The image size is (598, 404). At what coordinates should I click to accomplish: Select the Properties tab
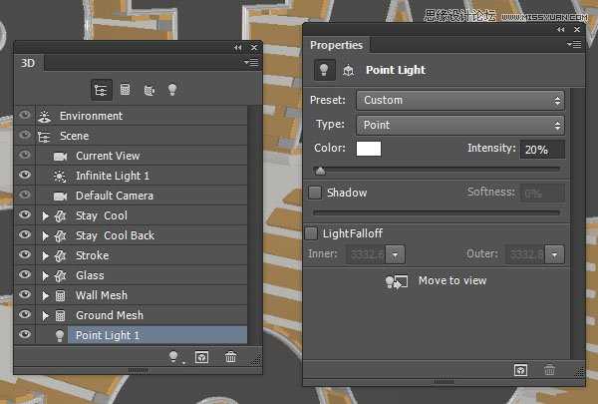point(337,45)
